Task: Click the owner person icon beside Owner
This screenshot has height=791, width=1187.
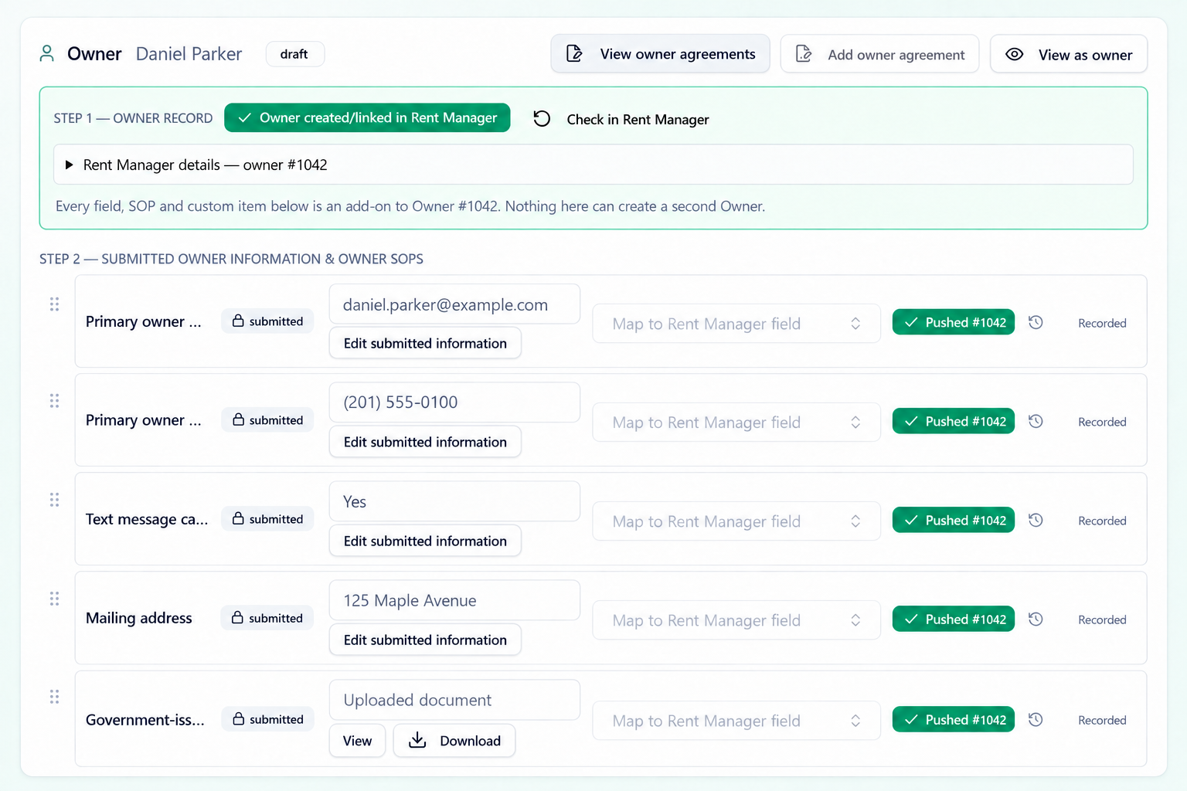Action: [47, 54]
